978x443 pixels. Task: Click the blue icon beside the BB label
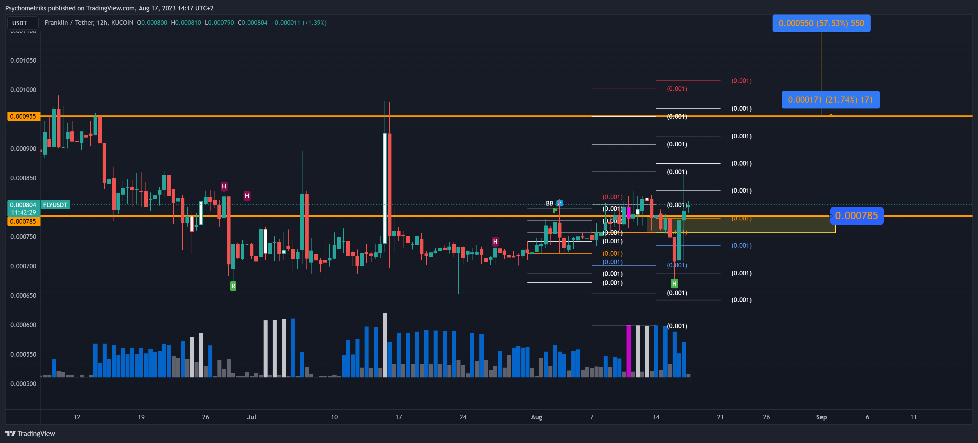[x=560, y=203]
